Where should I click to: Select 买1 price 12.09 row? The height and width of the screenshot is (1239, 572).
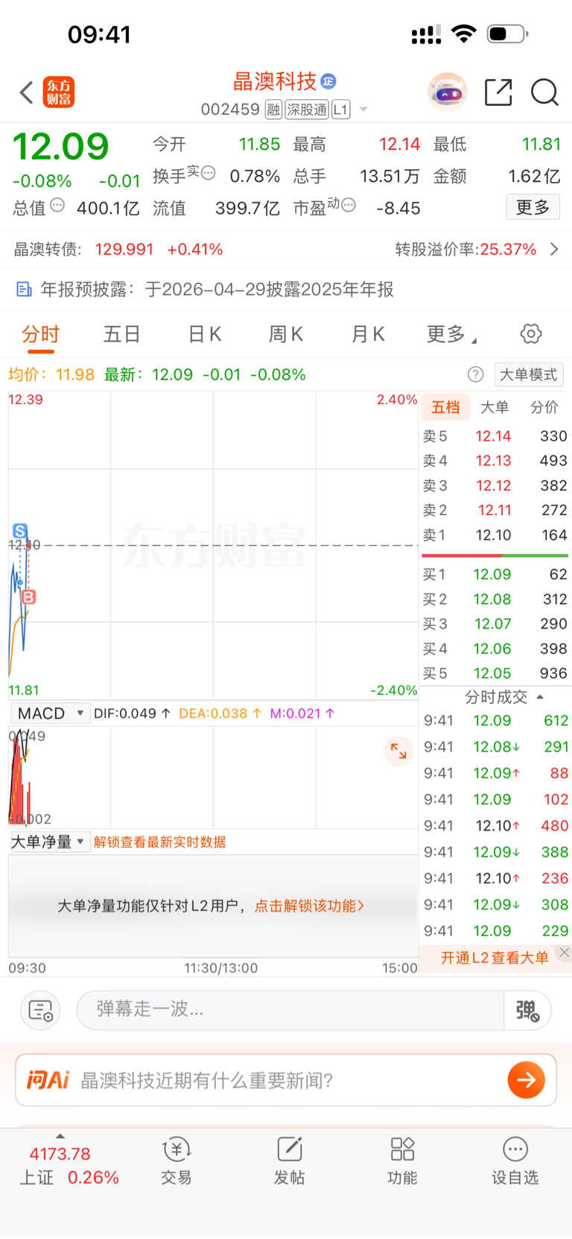point(495,575)
